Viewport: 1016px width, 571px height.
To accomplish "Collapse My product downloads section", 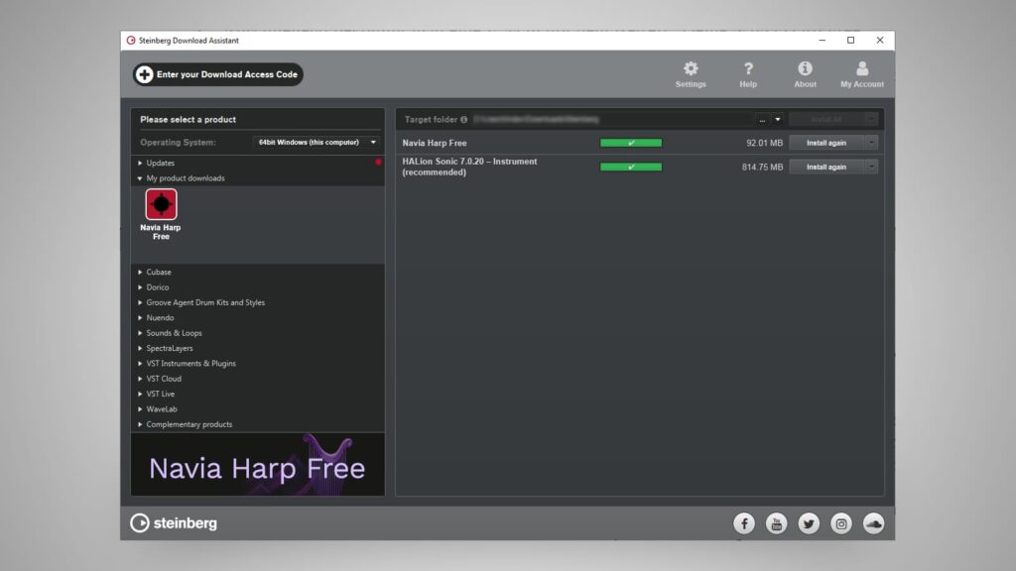I will coord(140,178).
